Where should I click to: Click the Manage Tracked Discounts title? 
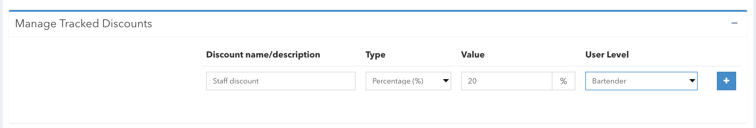coord(83,23)
